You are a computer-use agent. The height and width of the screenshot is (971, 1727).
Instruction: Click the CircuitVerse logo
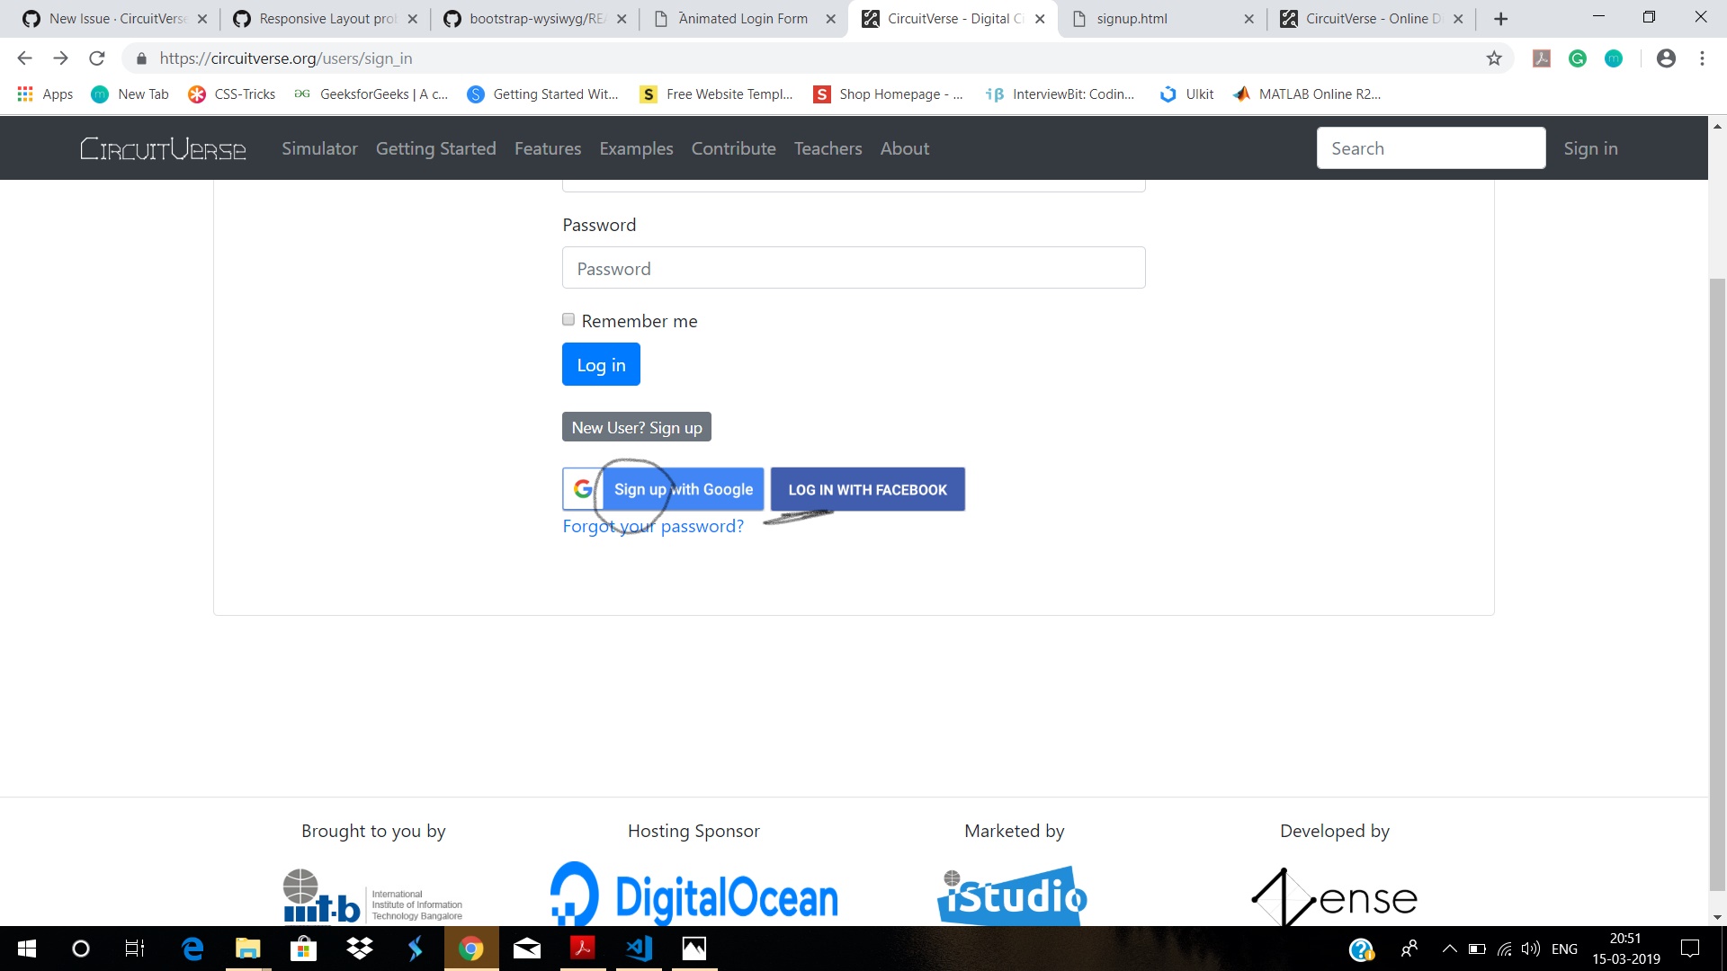tap(163, 148)
